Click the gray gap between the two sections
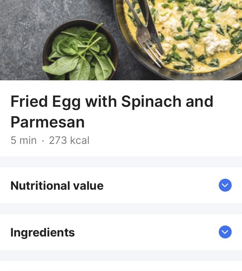This screenshot has width=242, height=271. (121, 208)
